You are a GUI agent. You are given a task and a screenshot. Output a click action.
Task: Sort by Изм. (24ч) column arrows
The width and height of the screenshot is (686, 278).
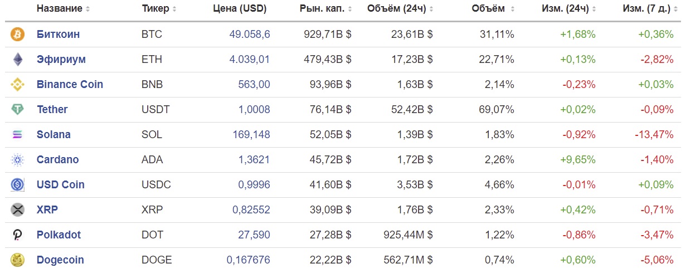coord(594,9)
